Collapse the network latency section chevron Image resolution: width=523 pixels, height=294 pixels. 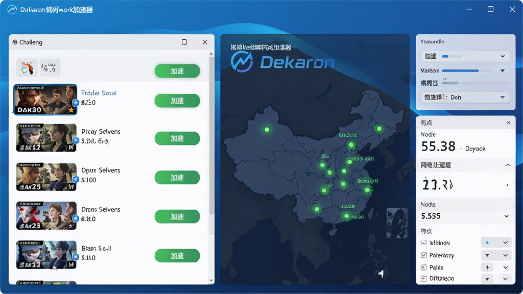click(x=508, y=165)
